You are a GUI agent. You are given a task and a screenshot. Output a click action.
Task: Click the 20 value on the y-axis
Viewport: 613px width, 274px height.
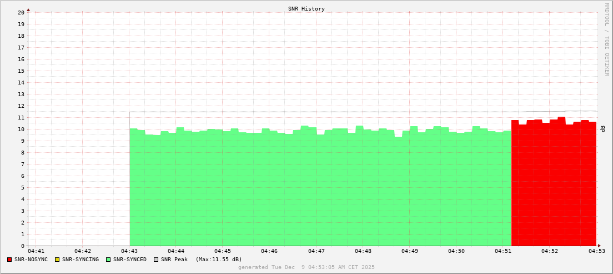pos(21,12)
